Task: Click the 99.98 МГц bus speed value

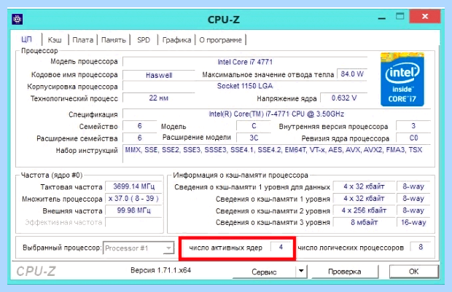Action: point(133,210)
